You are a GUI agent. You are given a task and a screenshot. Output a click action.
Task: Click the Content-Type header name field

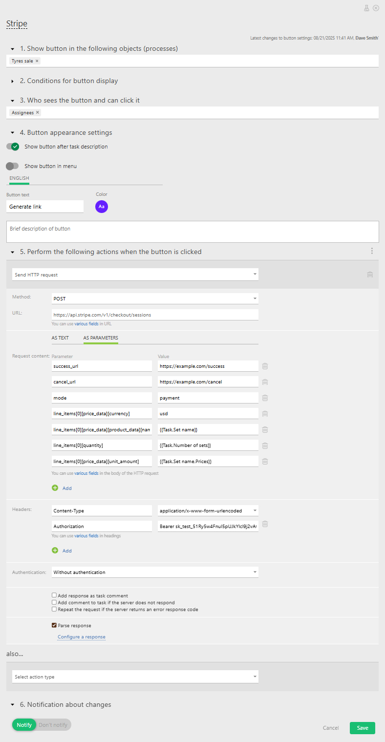(102, 510)
